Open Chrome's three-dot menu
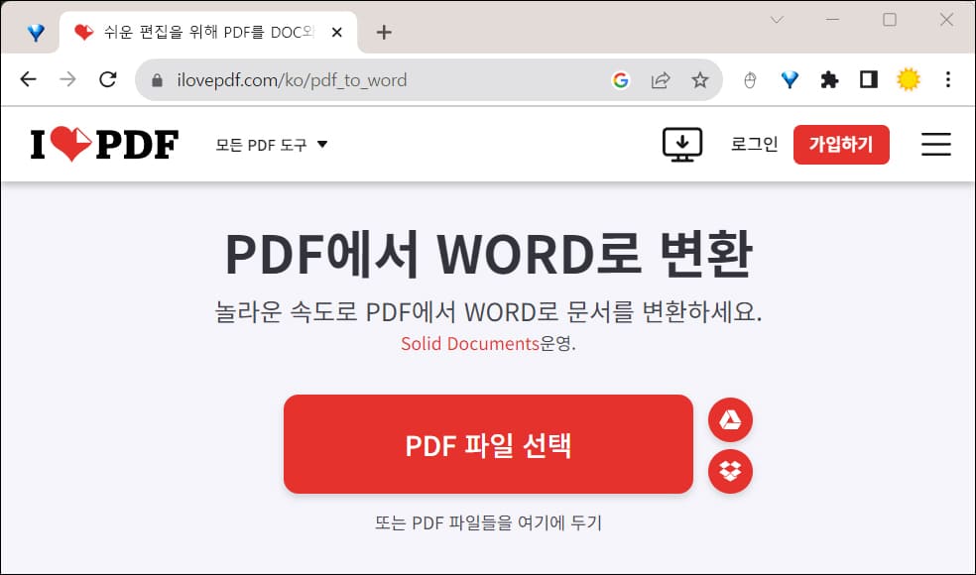Image resolution: width=976 pixels, height=575 pixels. (x=949, y=79)
